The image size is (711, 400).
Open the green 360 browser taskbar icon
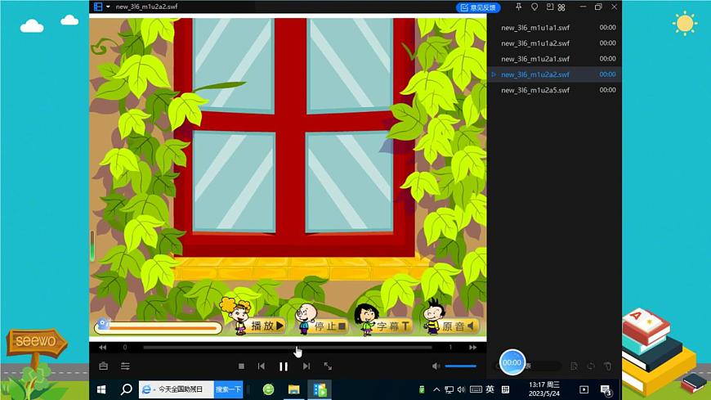point(268,389)
